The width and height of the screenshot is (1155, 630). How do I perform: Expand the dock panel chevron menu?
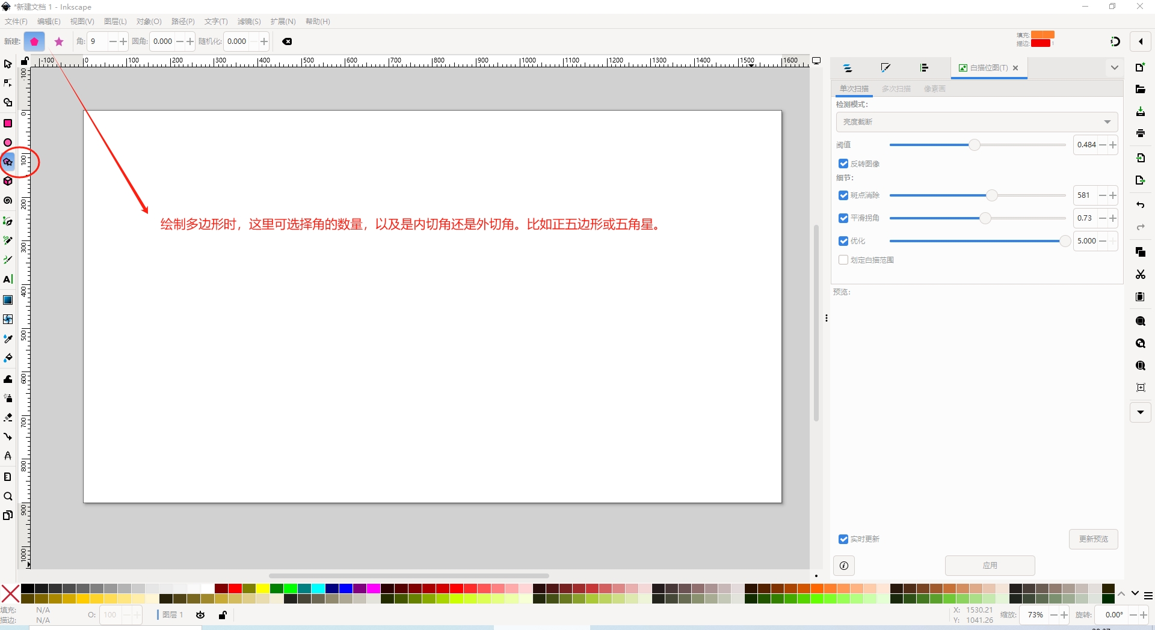[1114, 68]
